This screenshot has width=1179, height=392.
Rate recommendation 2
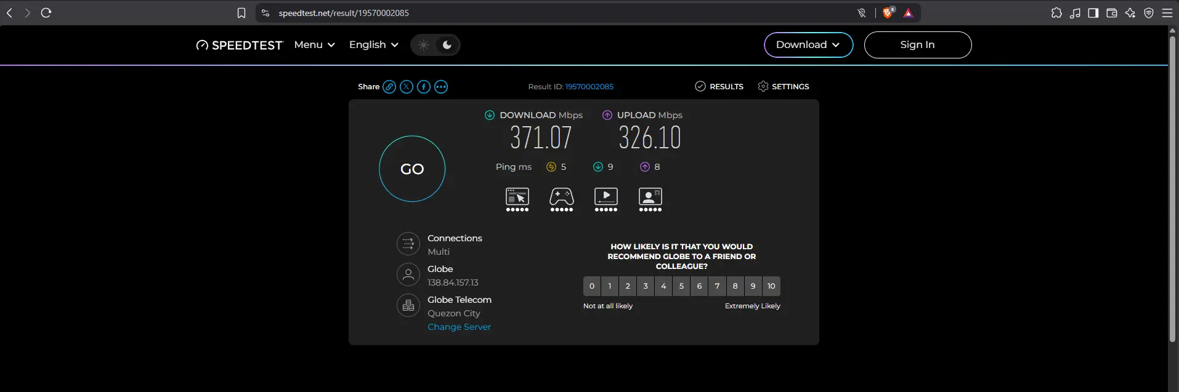(x=628, y=286)
